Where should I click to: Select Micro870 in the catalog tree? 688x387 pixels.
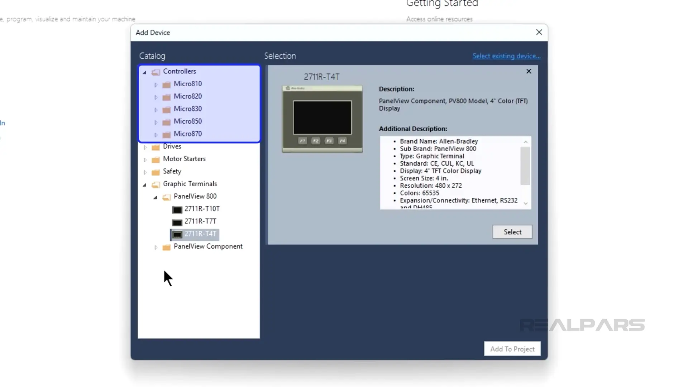(x=188, y=134)
